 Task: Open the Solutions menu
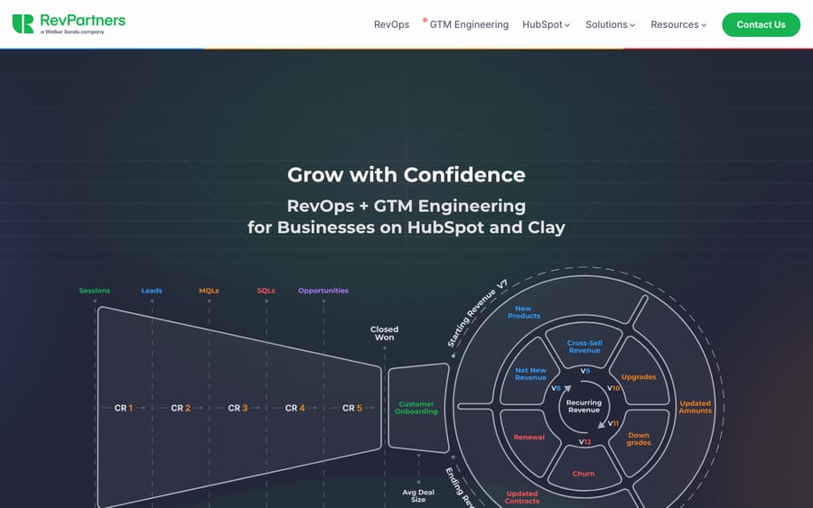click(611, 24)
